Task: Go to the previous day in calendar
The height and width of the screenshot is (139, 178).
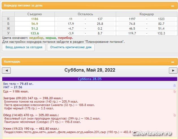Action: [x=6, y=70]
